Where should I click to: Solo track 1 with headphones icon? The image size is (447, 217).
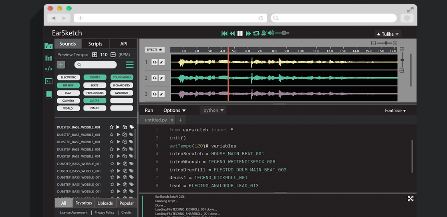(155, 62)
